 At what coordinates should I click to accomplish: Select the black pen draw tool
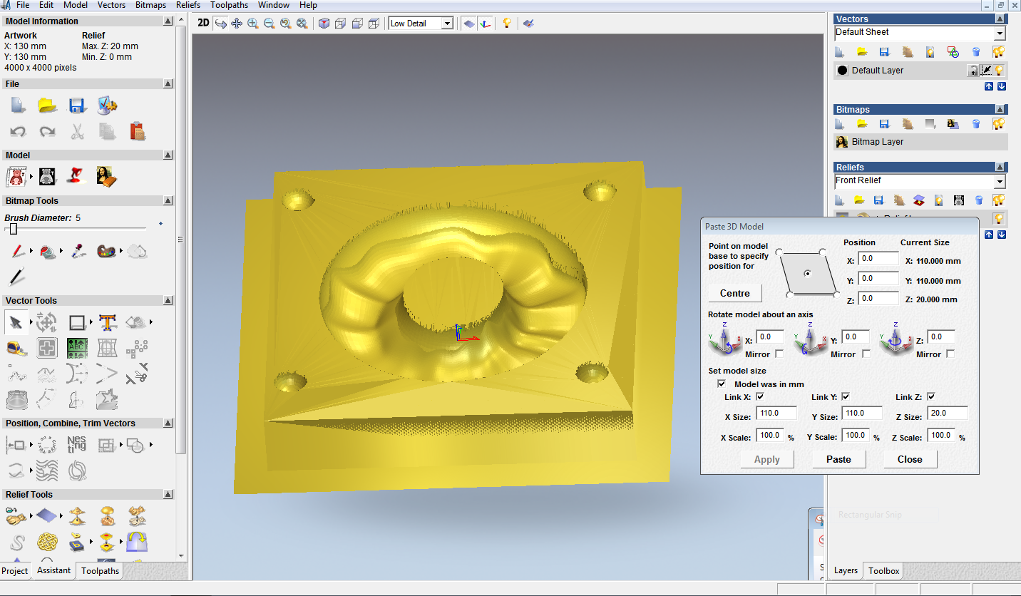click(x=16, y=277)
